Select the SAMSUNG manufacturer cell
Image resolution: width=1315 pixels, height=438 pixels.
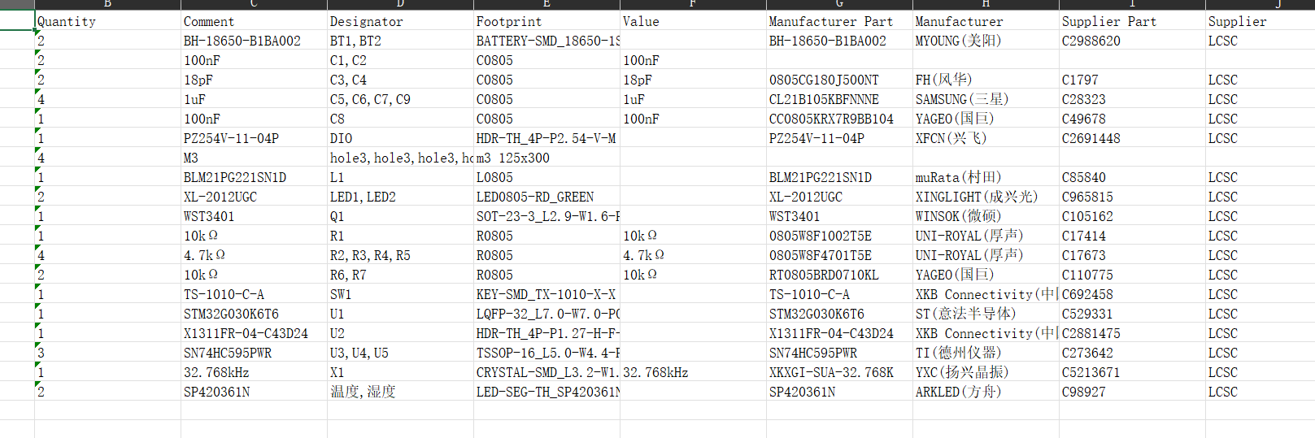[x=986, y=99]
